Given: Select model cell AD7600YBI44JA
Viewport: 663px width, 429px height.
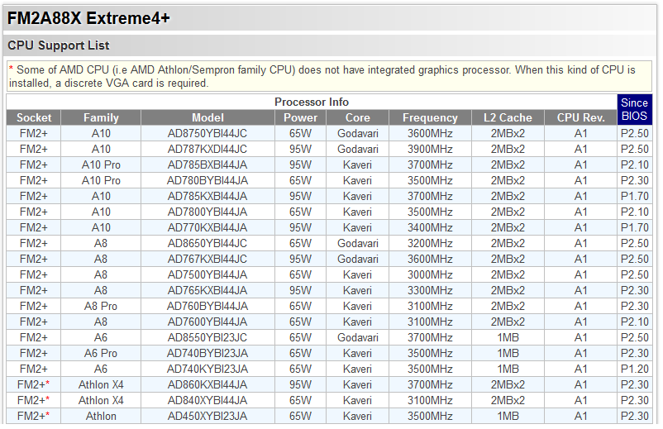Looking at the screenshot, I should click(x=207, y=322).
